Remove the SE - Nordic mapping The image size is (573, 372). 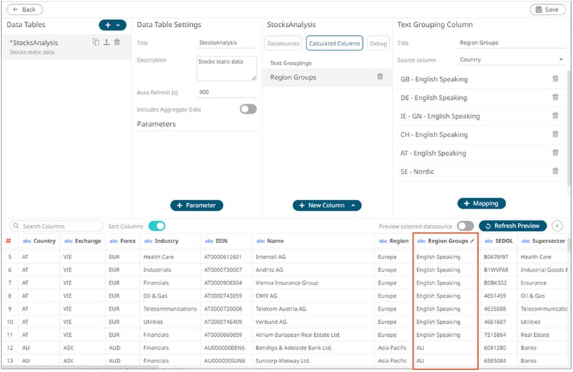[555, 171]
